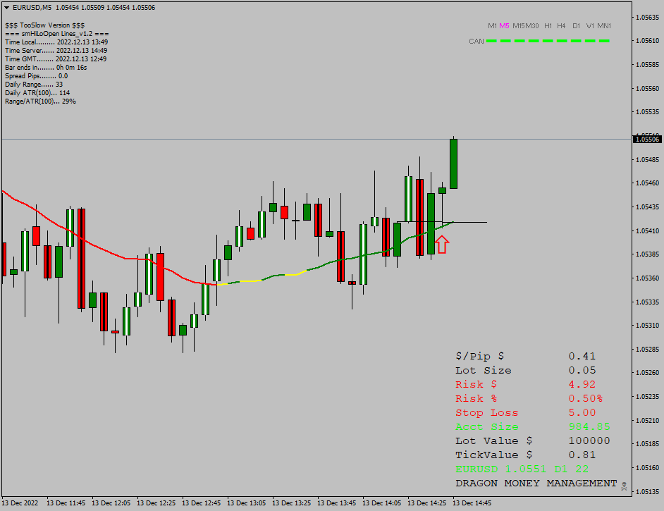Click the skull icon beside DRAGON MONEY MANAGEMENT

(x=624, y=486)
